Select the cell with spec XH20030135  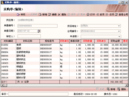tap(50, 63)
